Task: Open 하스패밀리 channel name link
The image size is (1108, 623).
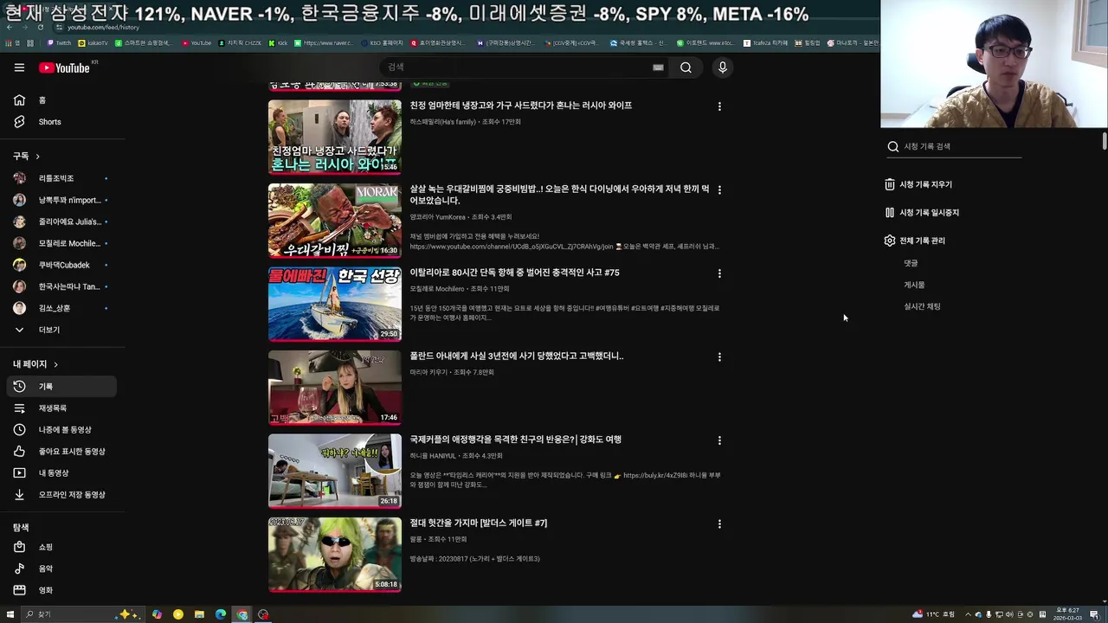Action: (442, 122)
